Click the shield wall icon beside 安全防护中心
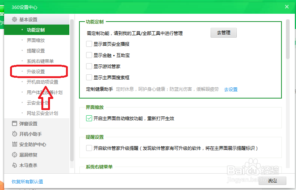Image resolution: width=296 pixels, height=190 pixels. coord(14,144)
